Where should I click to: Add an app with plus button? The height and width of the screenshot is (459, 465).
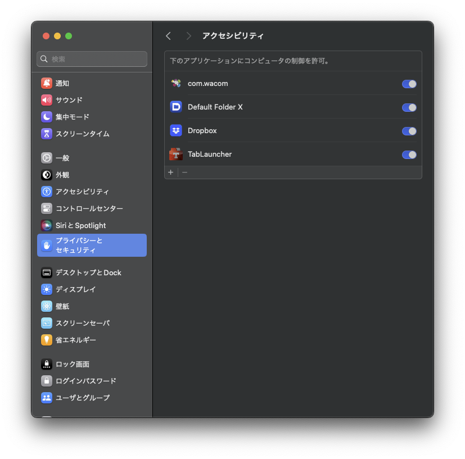pos(171,172)
